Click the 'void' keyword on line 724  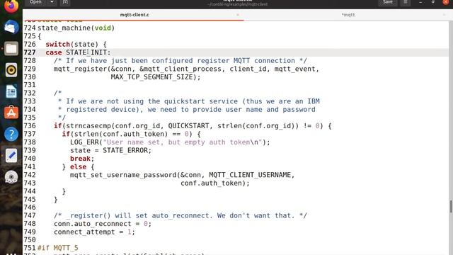click(x=103, y=28)
